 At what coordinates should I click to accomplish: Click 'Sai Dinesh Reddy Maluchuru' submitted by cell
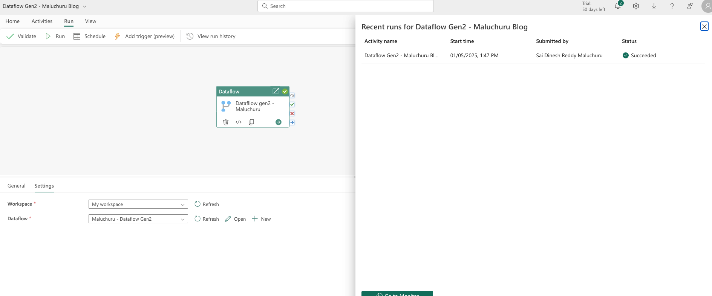569,55
